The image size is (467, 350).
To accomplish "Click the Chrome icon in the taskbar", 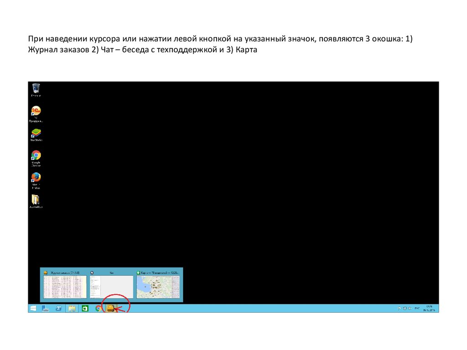I will [x=98, y=309].
